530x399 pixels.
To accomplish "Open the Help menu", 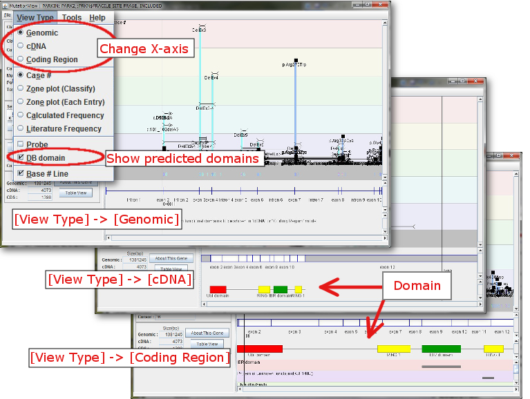I will click(97, 18).
